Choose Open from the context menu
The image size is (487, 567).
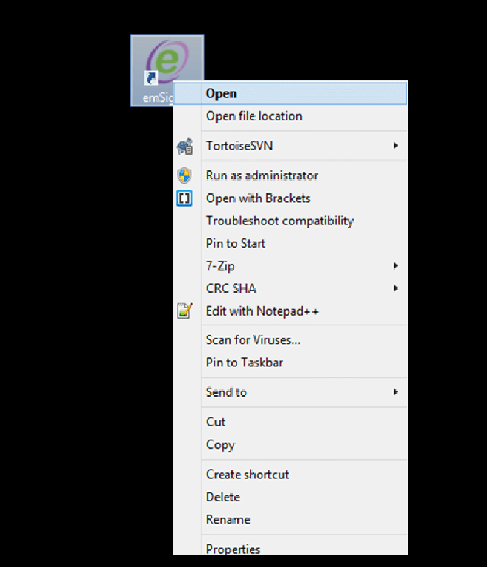tap(222, 94)
